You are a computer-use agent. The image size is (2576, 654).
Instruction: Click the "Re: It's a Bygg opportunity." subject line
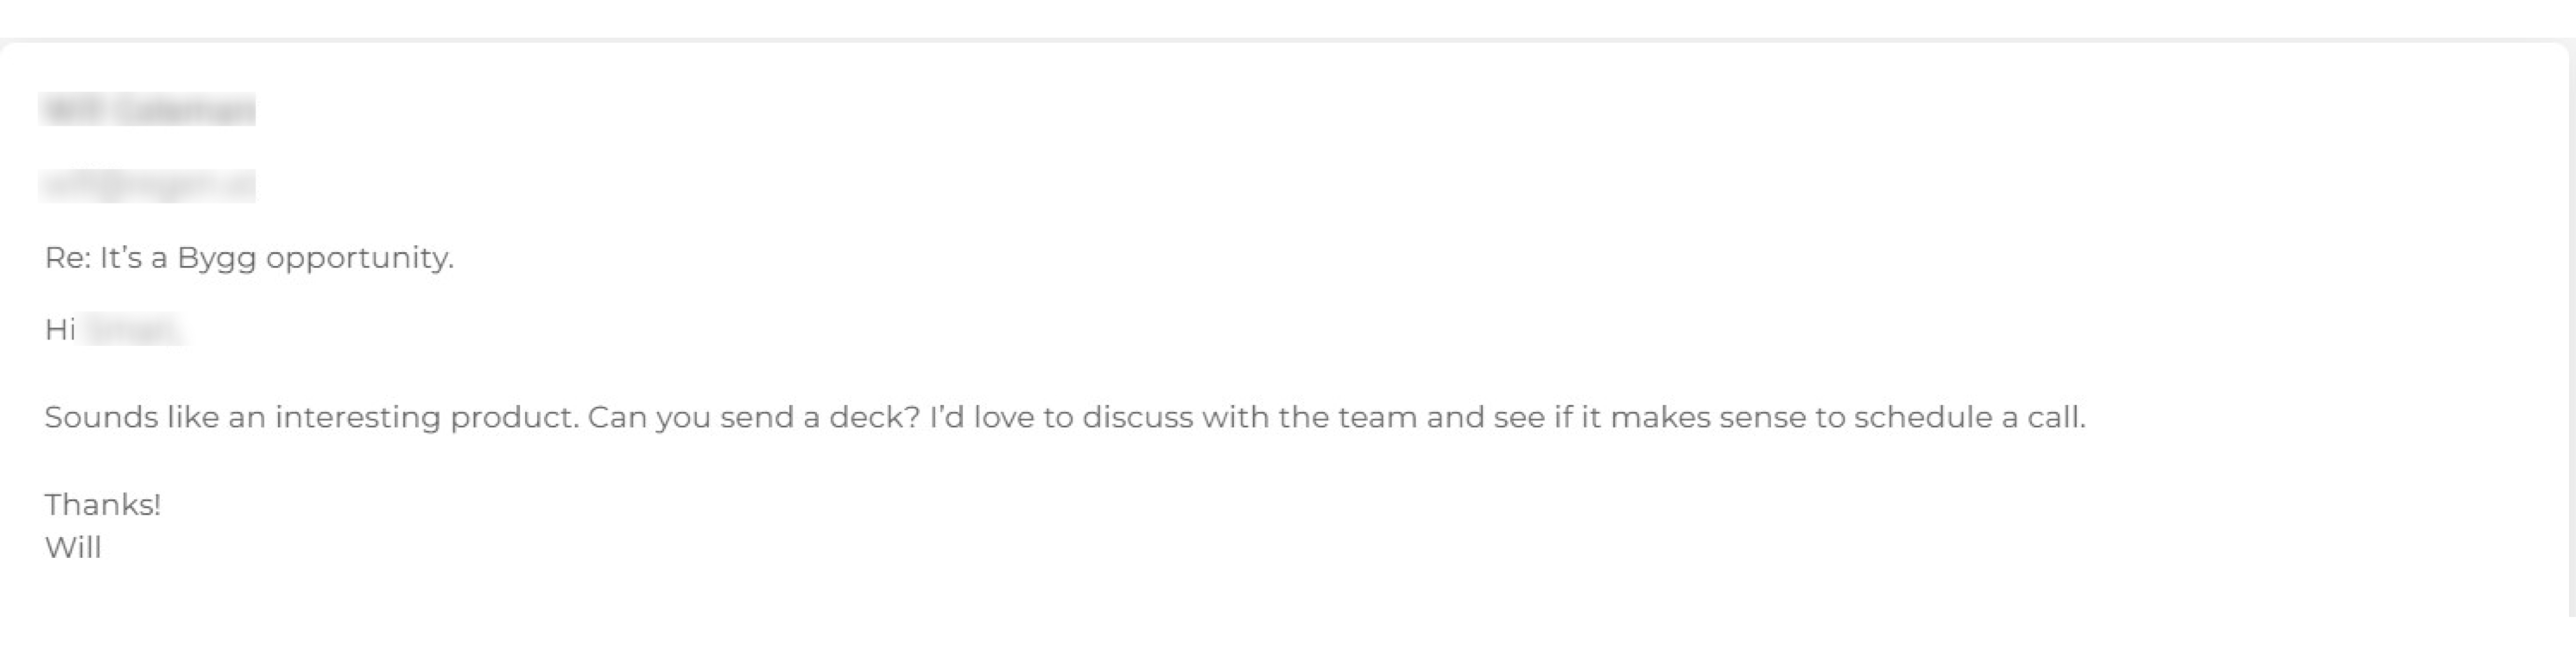tap(248, 258)
